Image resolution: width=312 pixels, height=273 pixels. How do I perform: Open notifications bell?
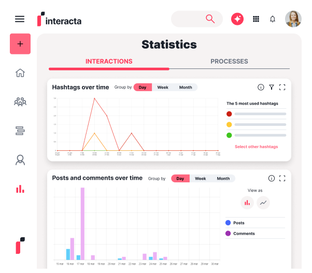tap(273, 19)
